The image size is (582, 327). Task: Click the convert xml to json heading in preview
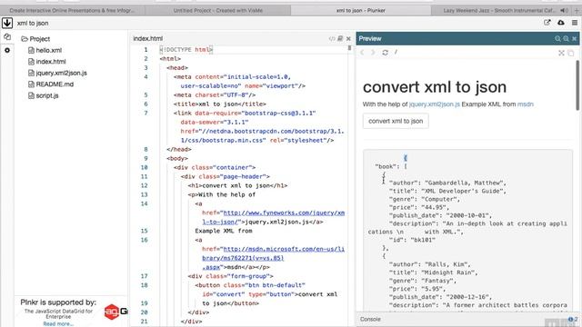tap(435, 87)
